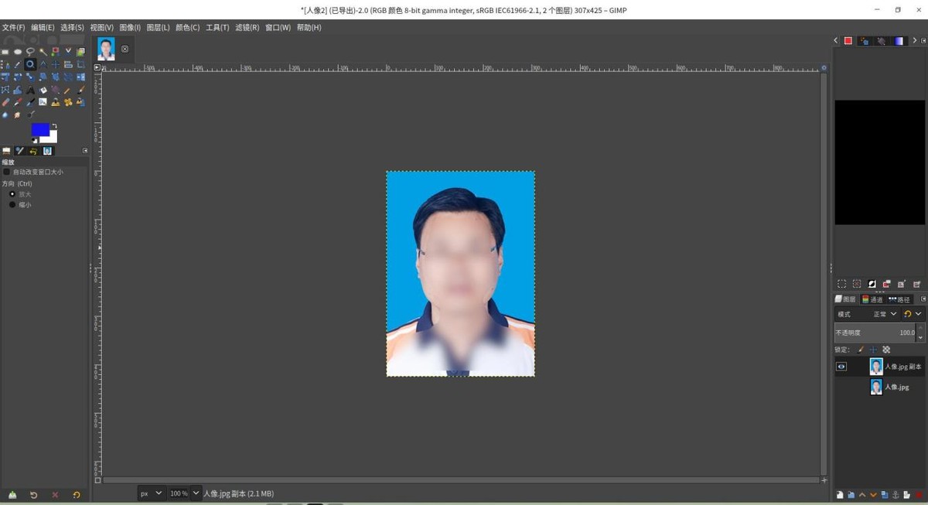Screen dimensions: 928x505
Task: Hide the 人像.jpg 副本 layer
Action: tap(841, 366)
